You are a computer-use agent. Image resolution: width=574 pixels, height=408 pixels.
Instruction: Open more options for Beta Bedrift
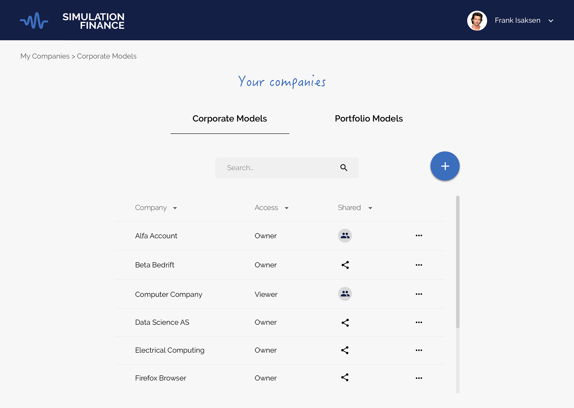(x=419, y=265)
